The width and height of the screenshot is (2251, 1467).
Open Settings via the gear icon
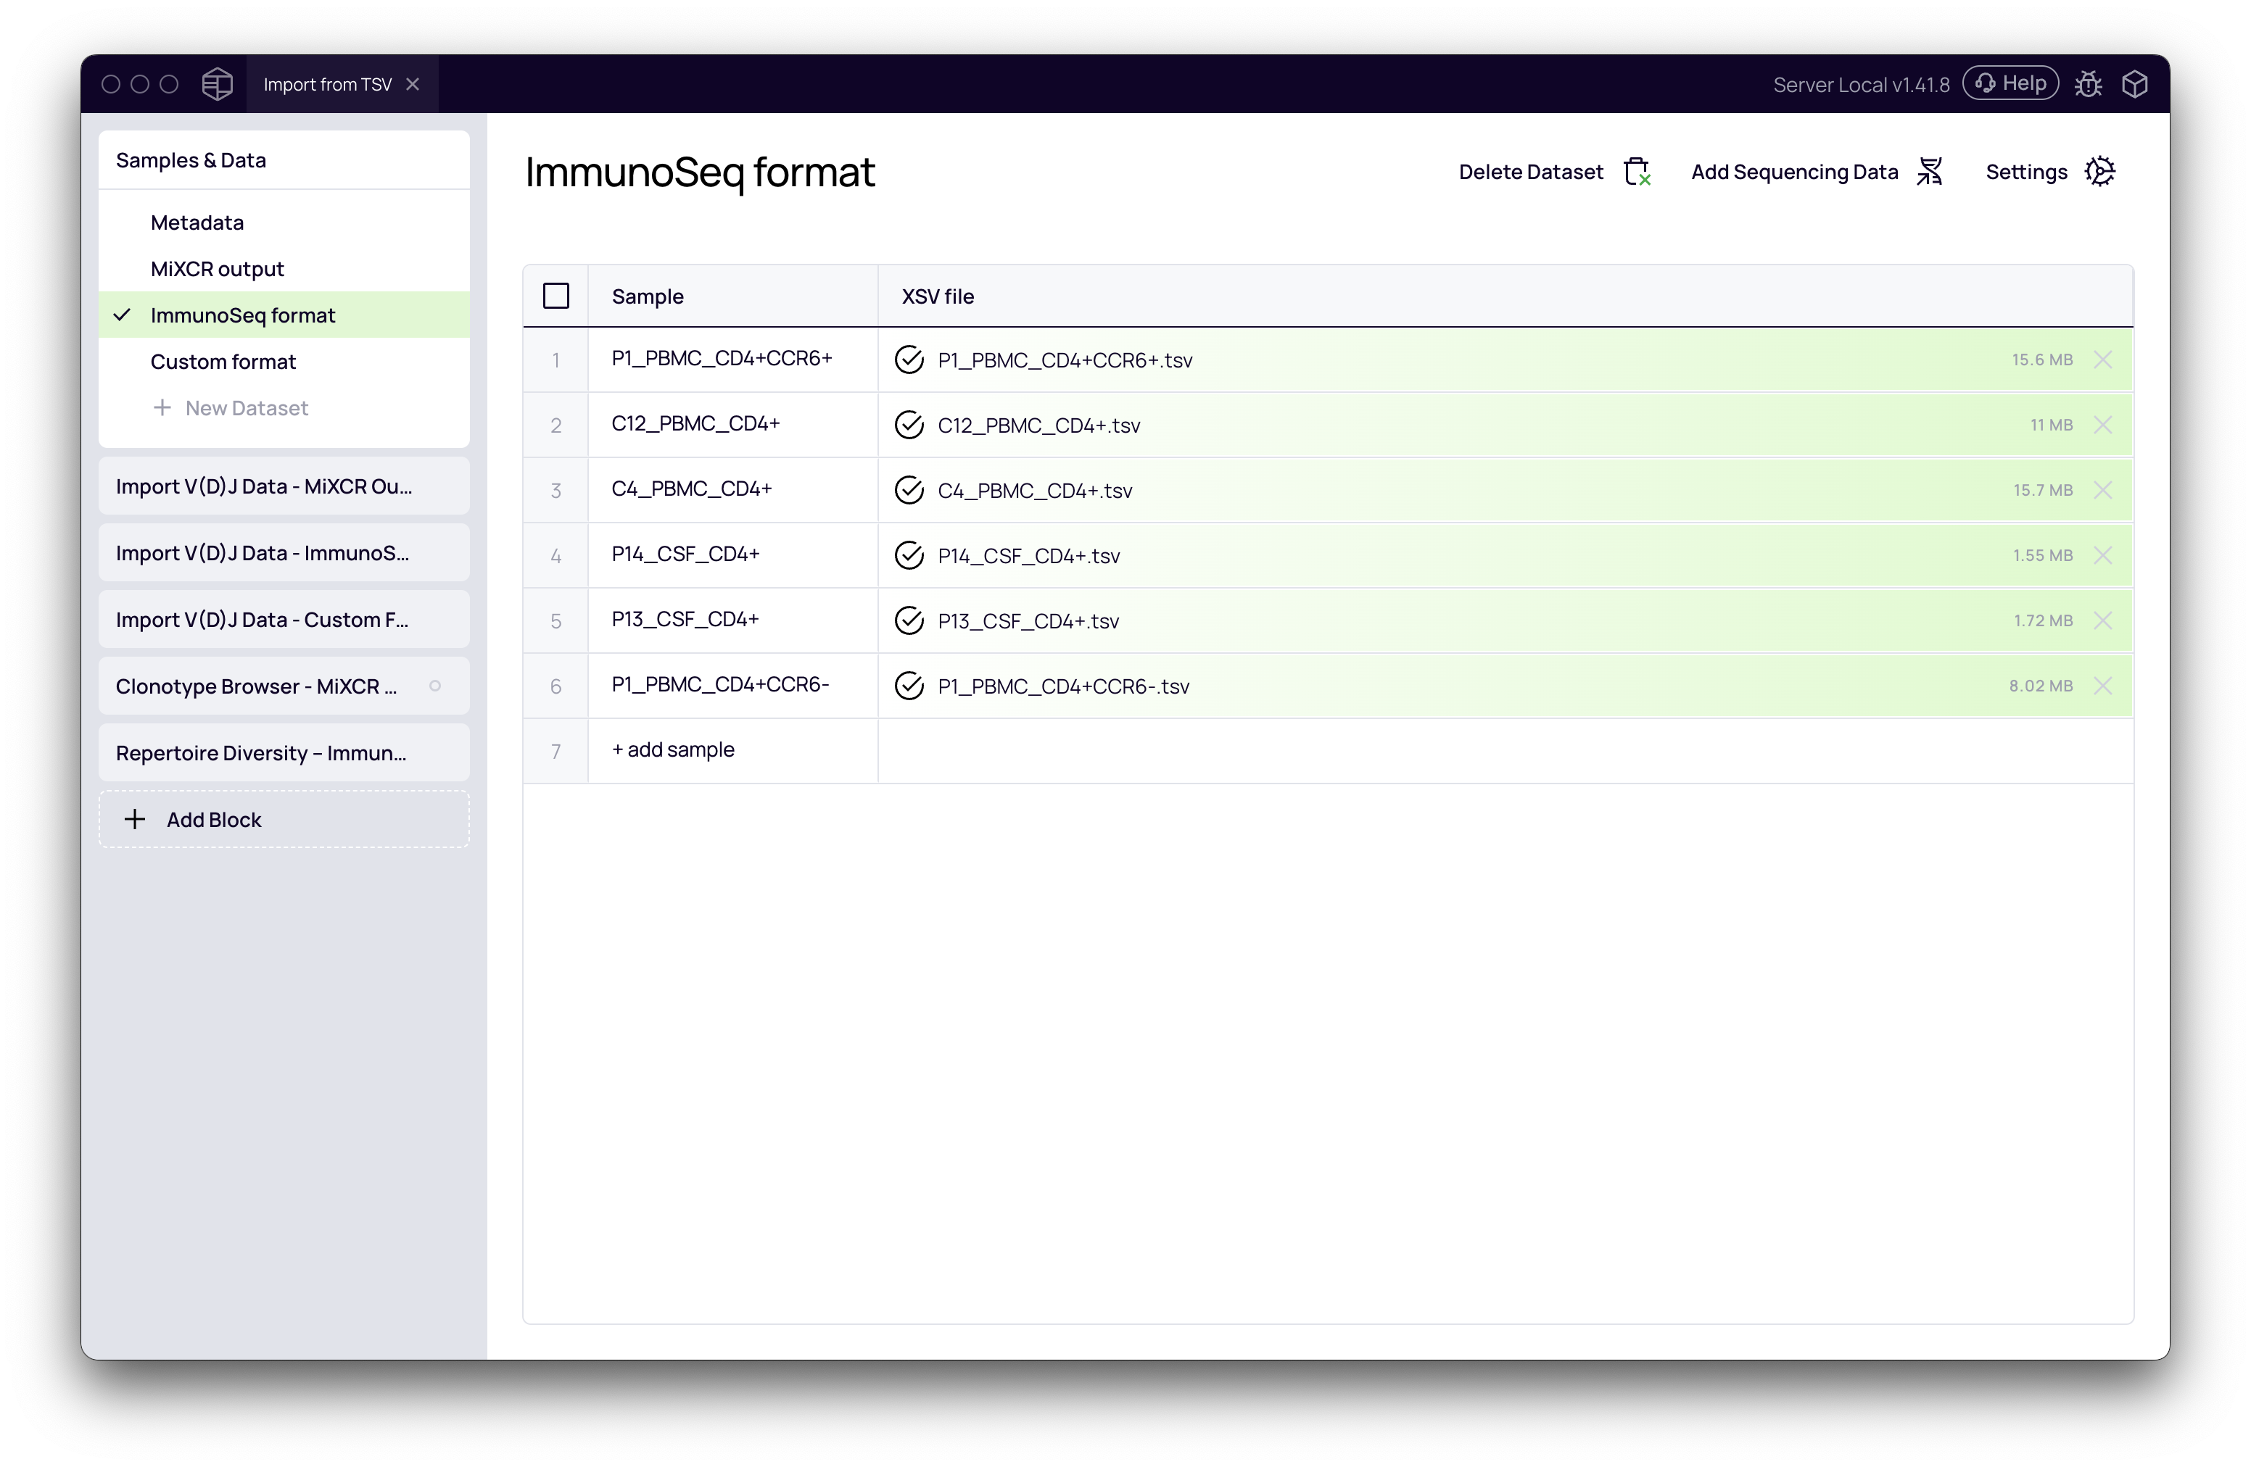(x=2102, y=171)
